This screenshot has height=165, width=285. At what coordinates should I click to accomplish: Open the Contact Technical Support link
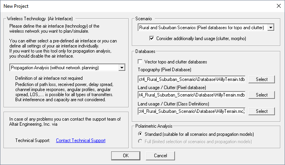(x=80, y=140)
